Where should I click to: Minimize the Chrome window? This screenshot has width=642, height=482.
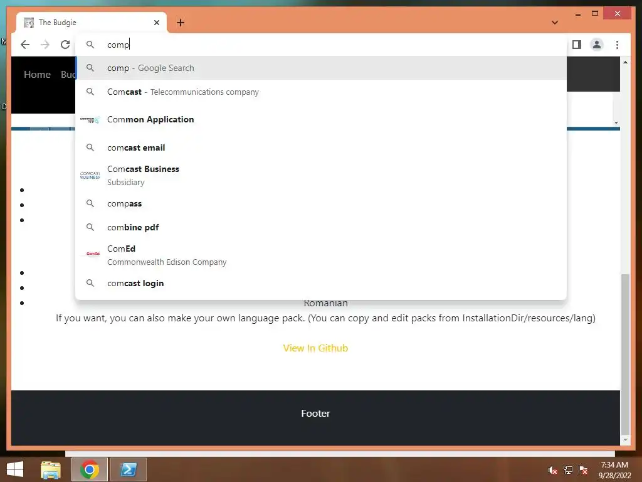coord(578,14)
